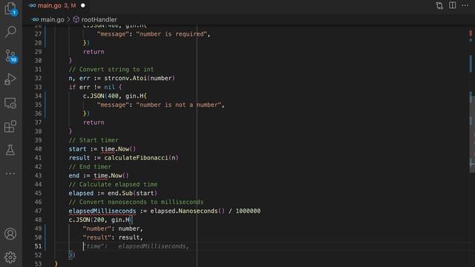
Task: Click main.go in the breadcrumb
Action: tap(52, 20)
